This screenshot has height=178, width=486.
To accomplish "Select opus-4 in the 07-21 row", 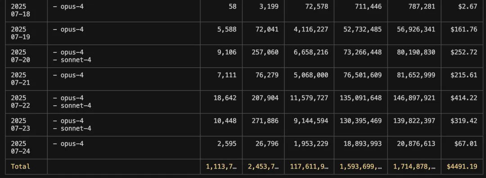I will [x=68, y=75].
